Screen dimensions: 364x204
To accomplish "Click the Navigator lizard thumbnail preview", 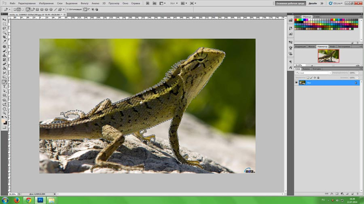I will pos(328,56).
